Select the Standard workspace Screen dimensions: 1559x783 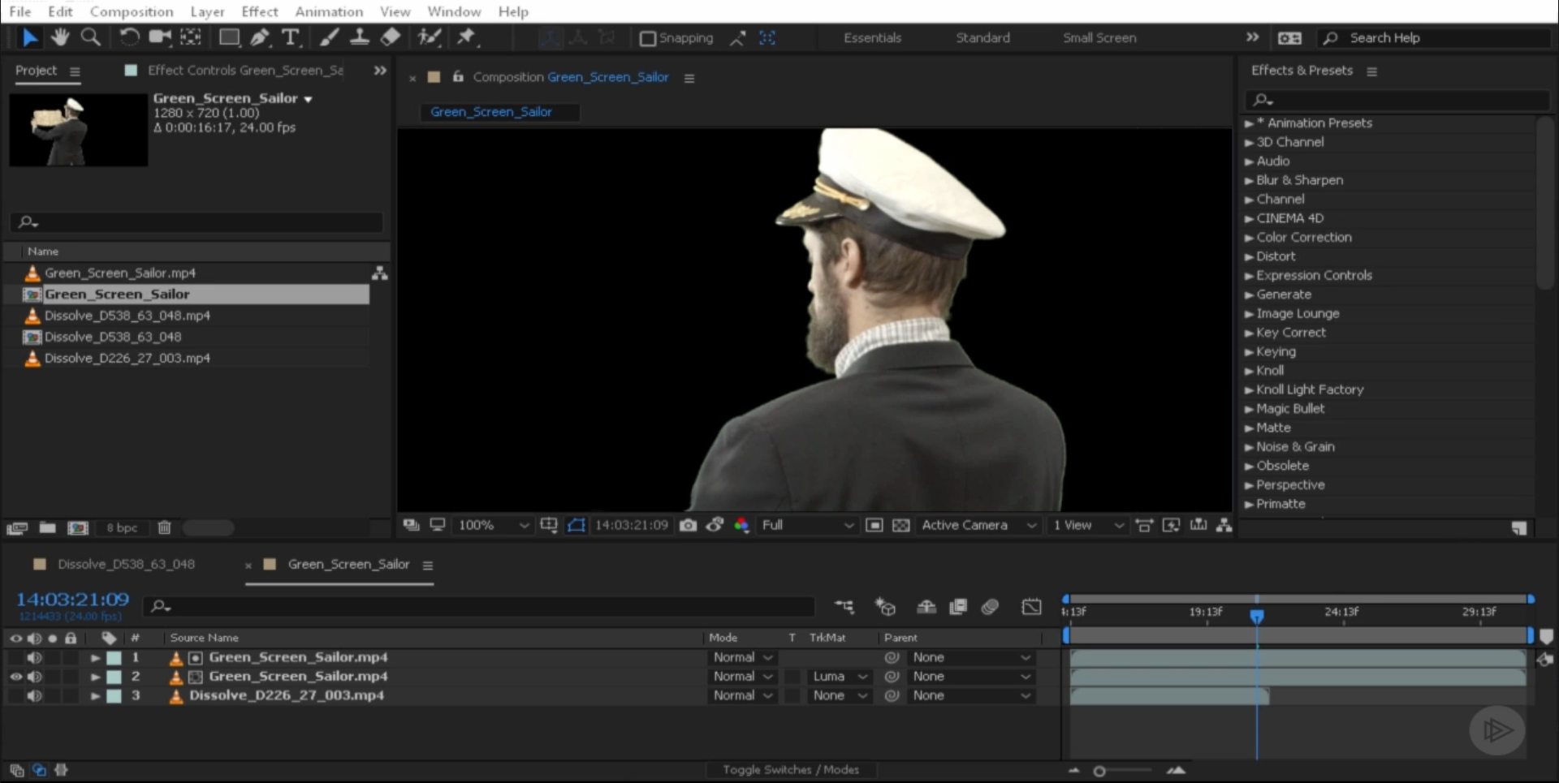(x=982, y=38)
